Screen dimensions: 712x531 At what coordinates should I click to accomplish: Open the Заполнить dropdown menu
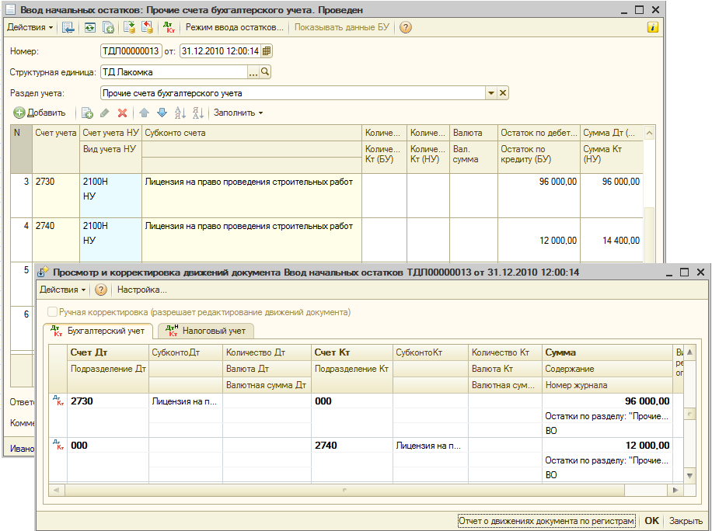(x=238, y=113)
